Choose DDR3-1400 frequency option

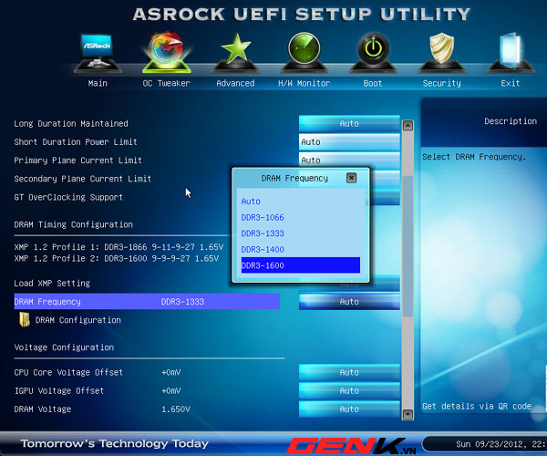(263, 249)
